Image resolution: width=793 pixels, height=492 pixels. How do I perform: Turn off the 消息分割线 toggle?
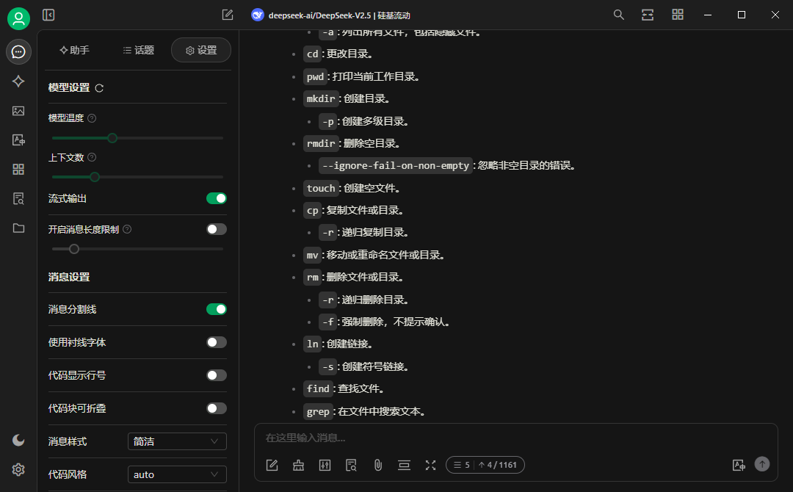[217, 309]
